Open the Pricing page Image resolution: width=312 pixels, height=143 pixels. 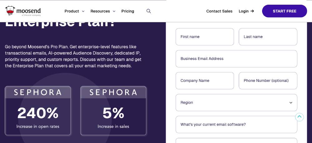tap(128, 11)
